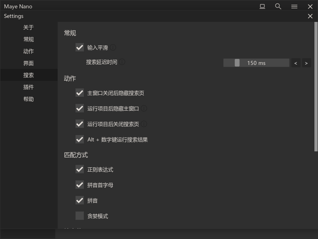Open the 帮助 settings page
This screenshot has height=239, width=318.
coord(29,99)
